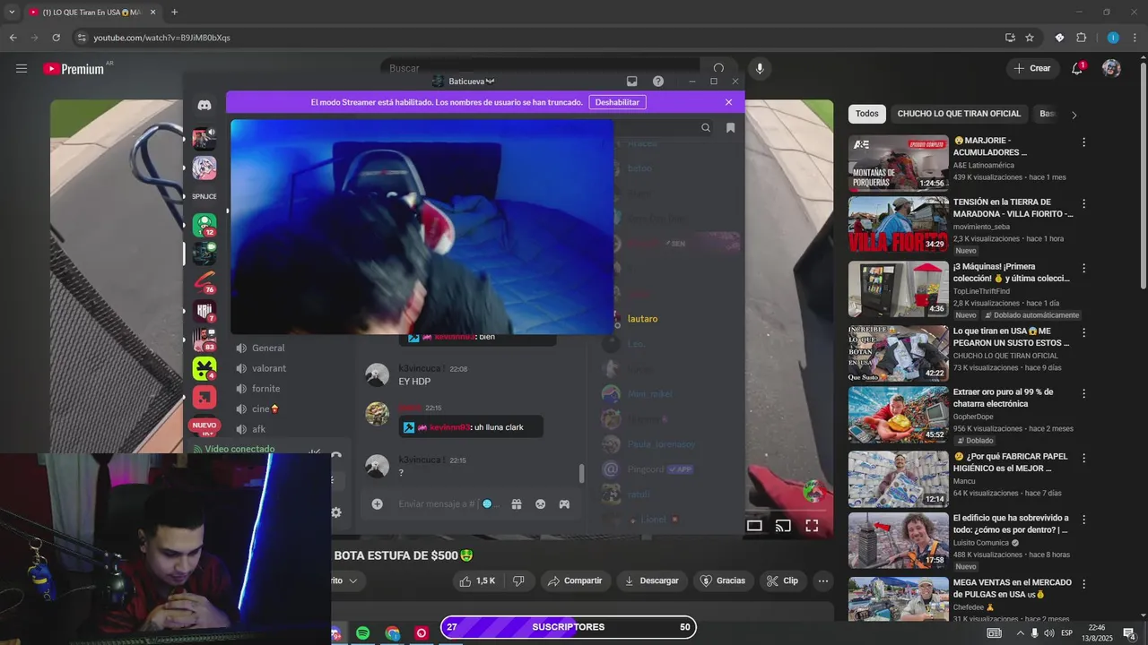Dislike the YouTube video
This screenshot has height=645, width=1148.
coord(518,580)
